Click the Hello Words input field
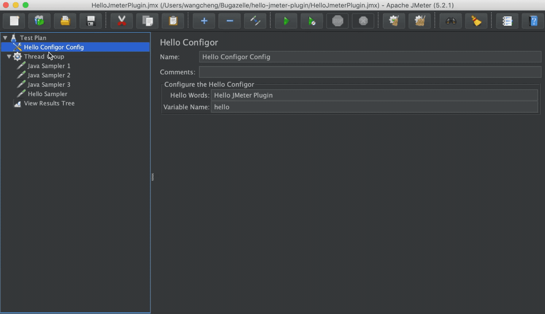The height and width of the screenshot is (314, 545). click(374, 95)
